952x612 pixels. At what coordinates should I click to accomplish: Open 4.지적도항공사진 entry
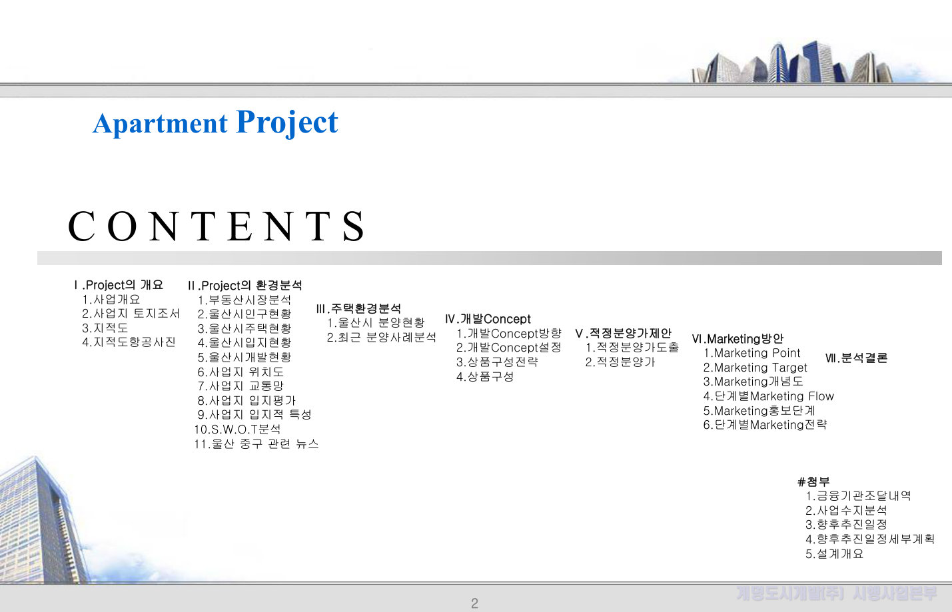[129, 342]
